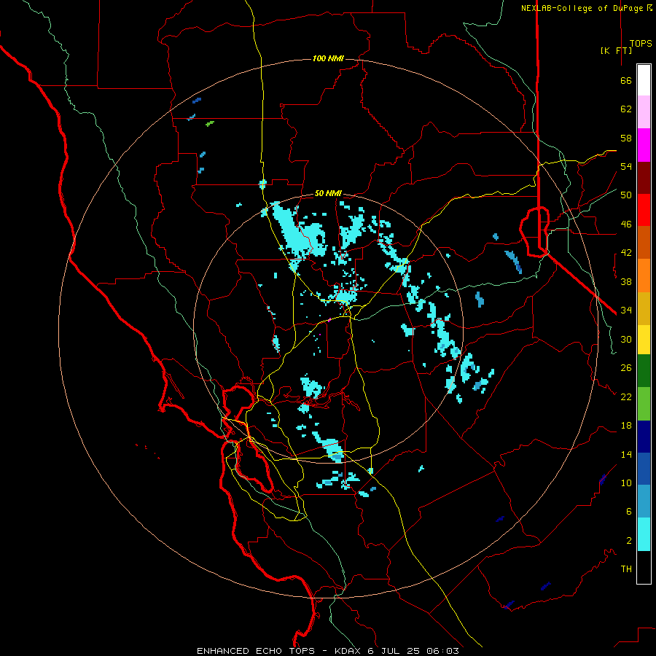The height and width of the screenshot is (656, 656).
Task: Pick the dark orange swatch between 42 and 46
Action: pyautogui.click(x=644, y=243)
